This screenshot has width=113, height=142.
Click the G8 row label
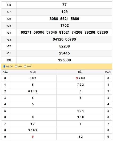tap(9, 5)
